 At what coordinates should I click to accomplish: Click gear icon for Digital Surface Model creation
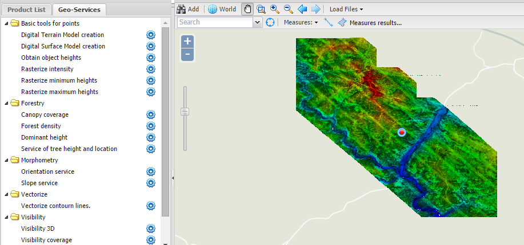[x=151, y=46]
